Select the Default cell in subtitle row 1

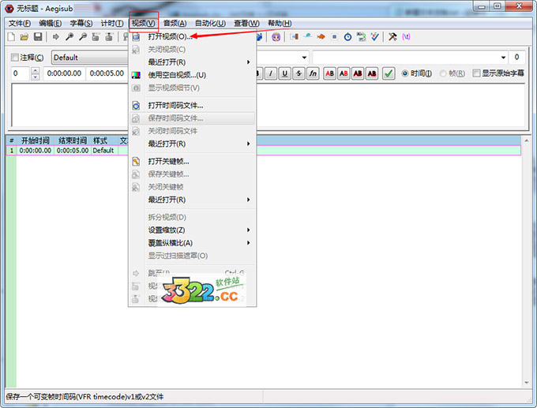104,151
